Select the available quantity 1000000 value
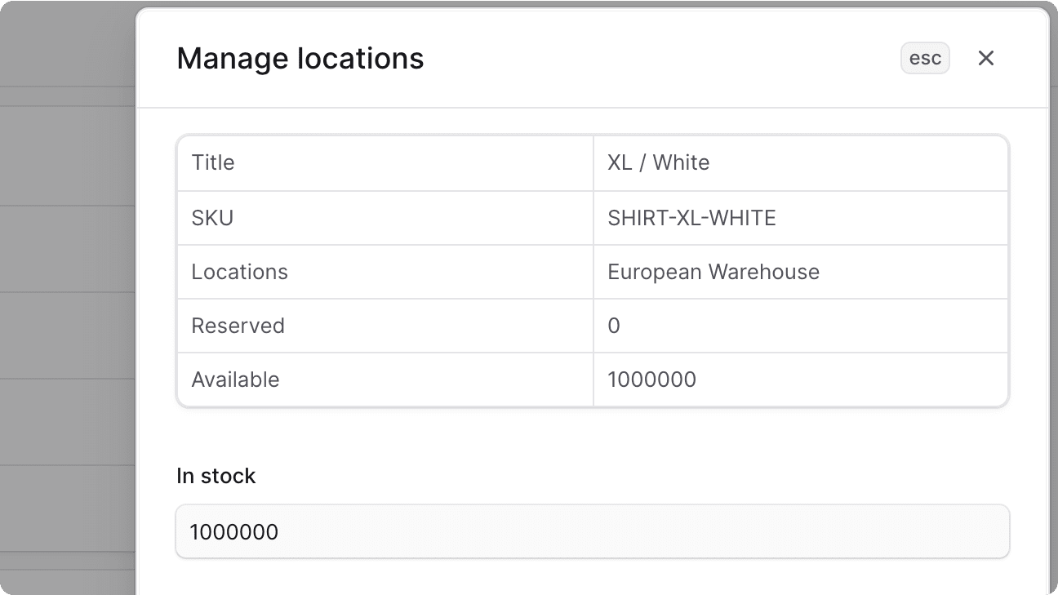Screen dimensions: 1058x595 tap(651, 380)
